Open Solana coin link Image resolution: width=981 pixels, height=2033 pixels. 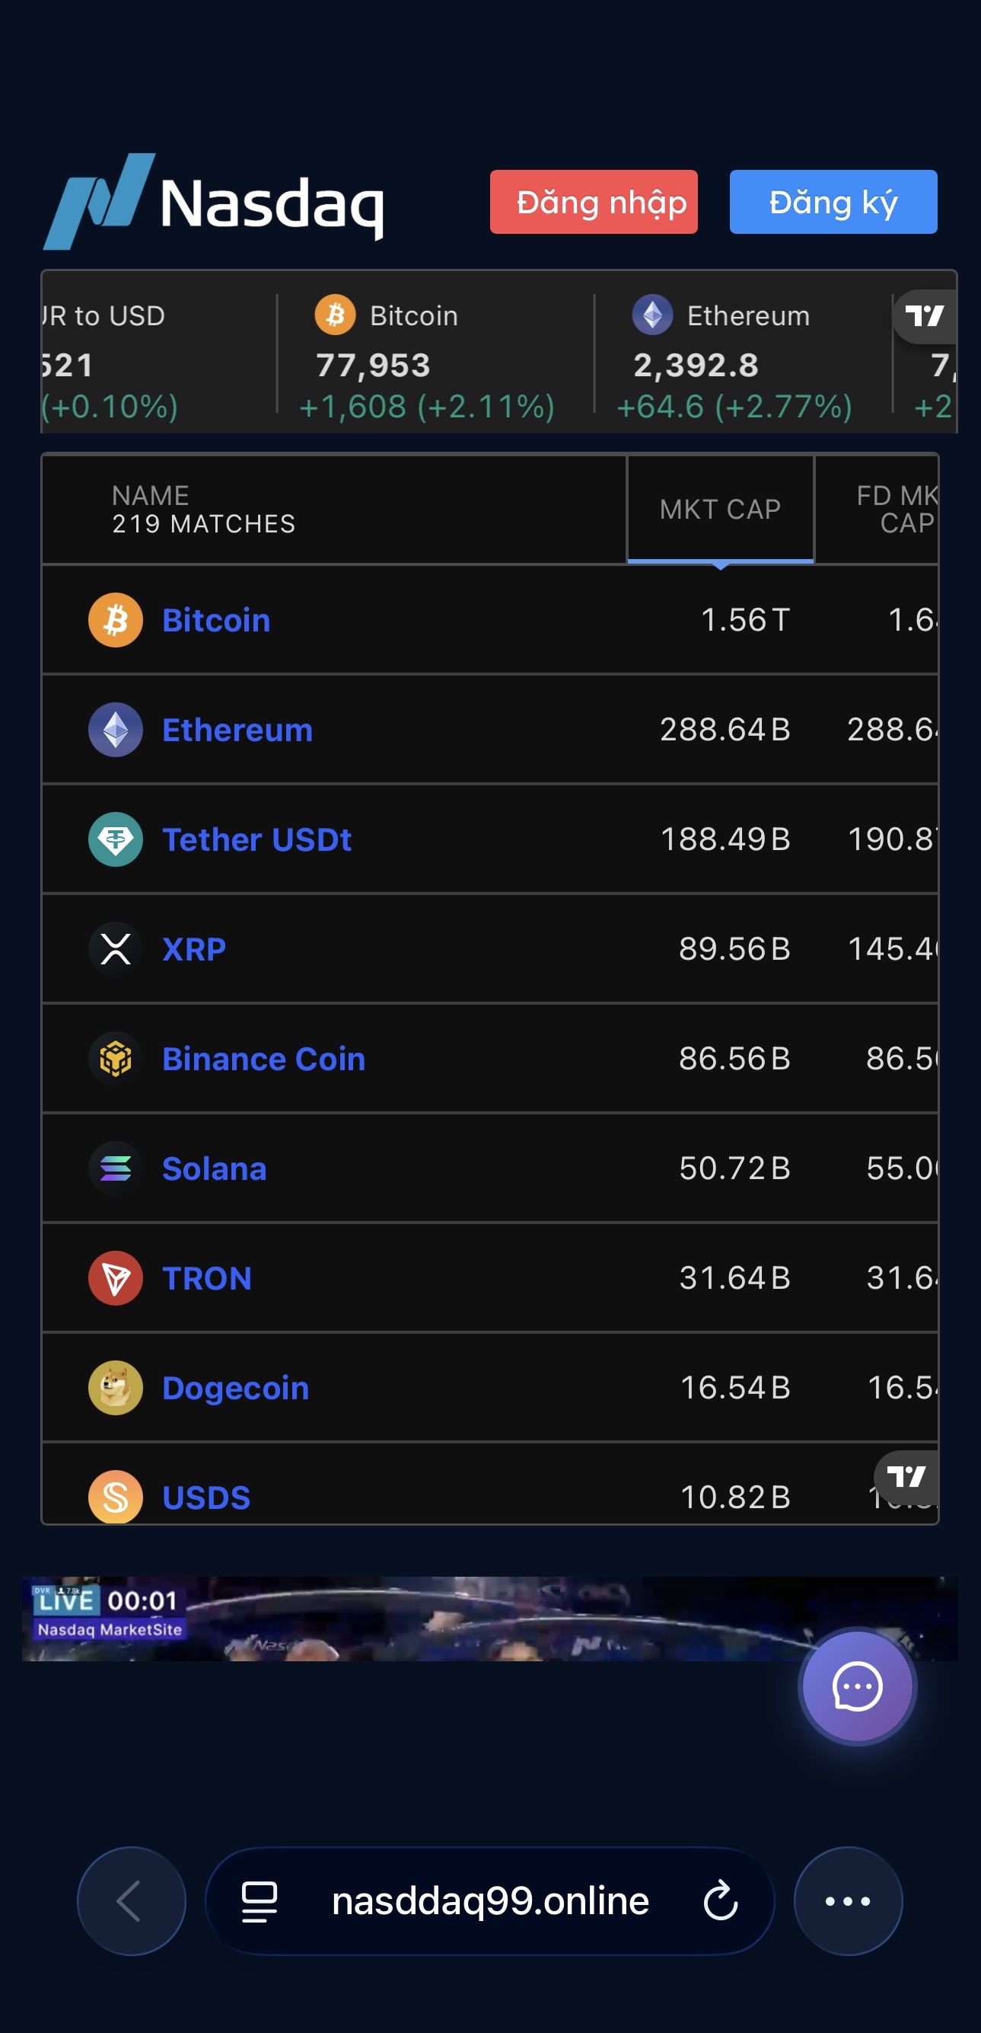coord(215,1168)
